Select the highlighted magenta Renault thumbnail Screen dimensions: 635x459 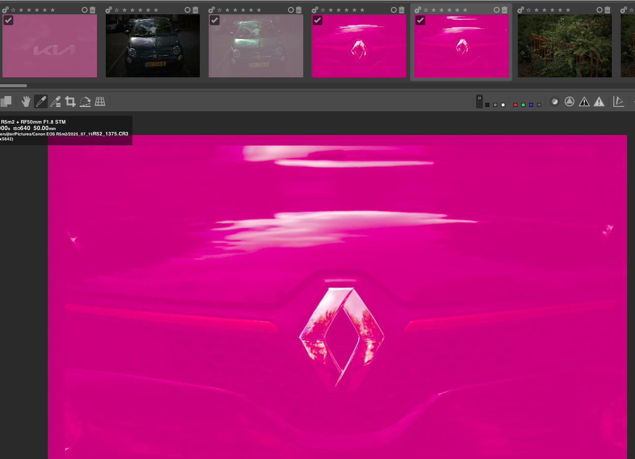coord(462,46)
